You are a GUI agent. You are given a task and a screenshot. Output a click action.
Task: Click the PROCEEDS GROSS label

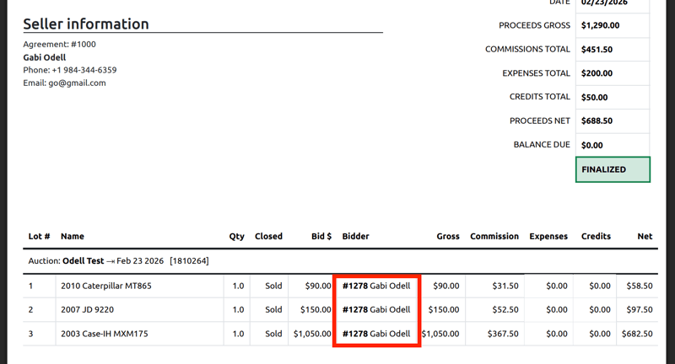point(534,25)
